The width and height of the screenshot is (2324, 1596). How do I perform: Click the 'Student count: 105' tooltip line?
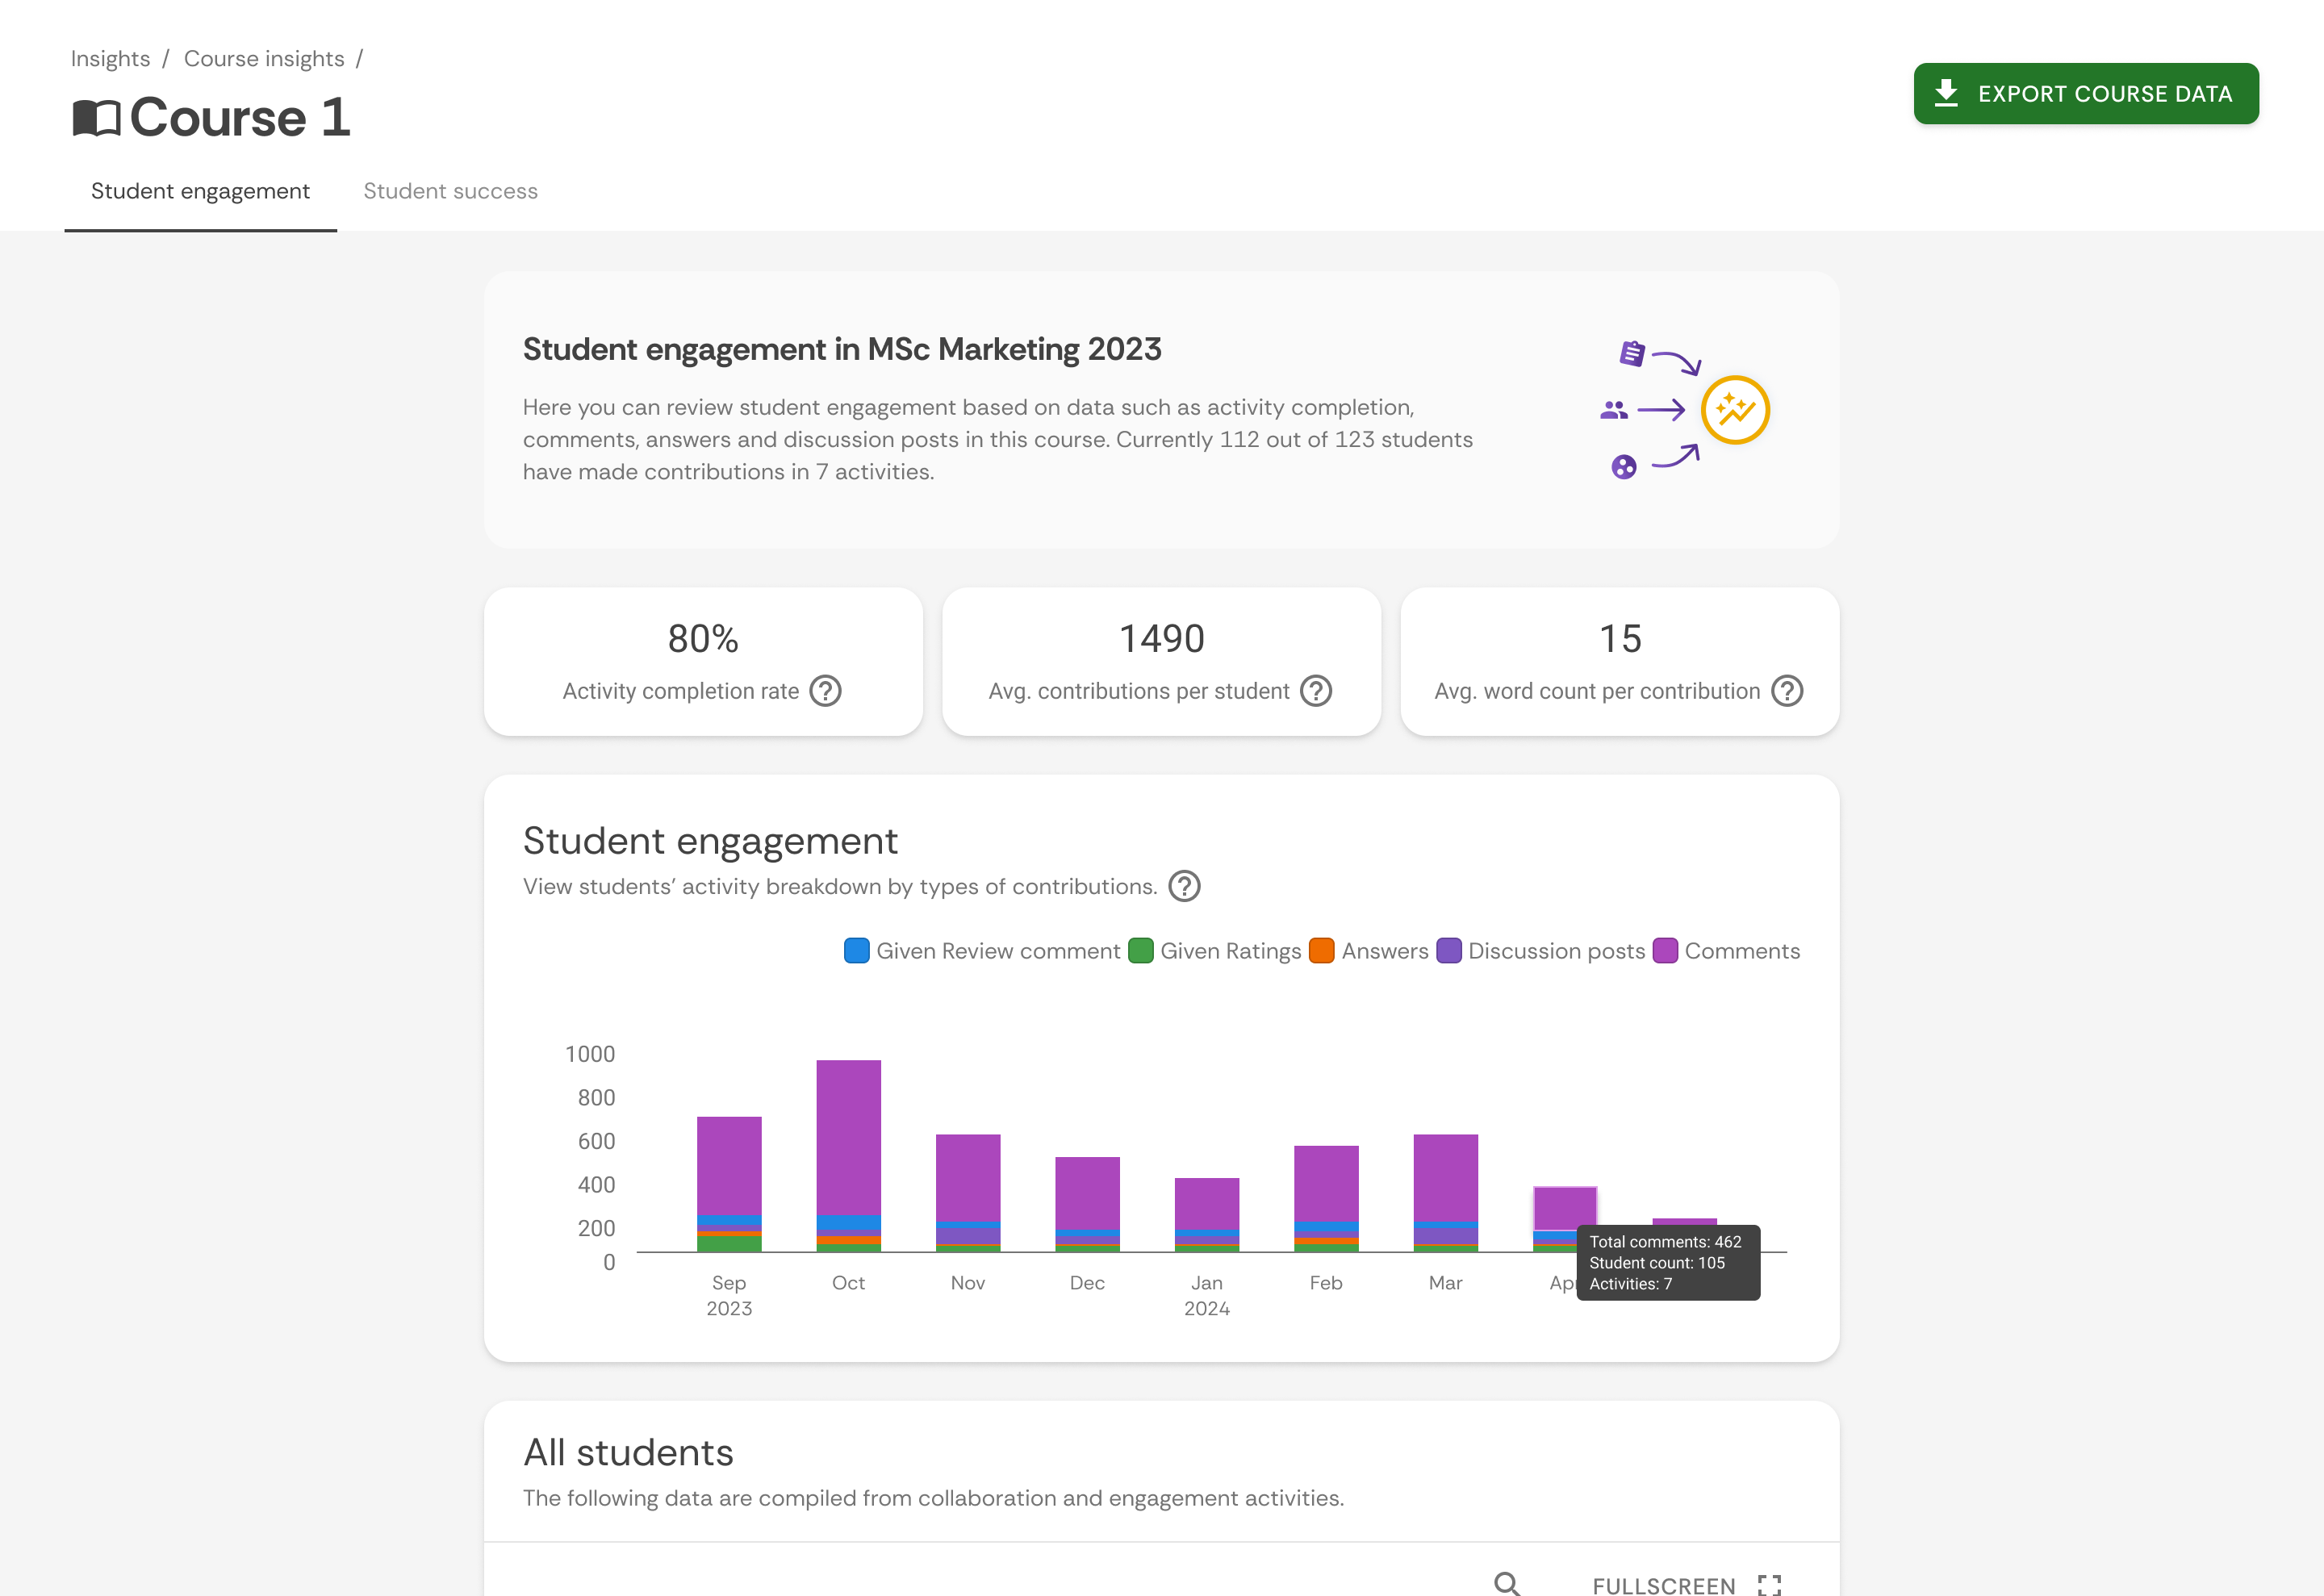1656,1263
